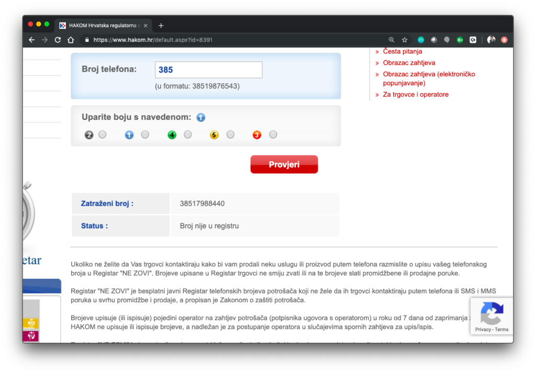Go to browser home page icon
Viewport: 536px width, 373px height.
71,40
